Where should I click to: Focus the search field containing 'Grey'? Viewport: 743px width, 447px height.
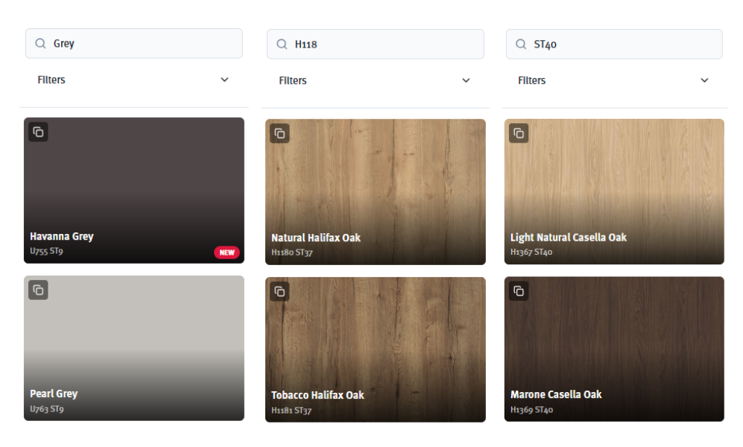[134, 44]
